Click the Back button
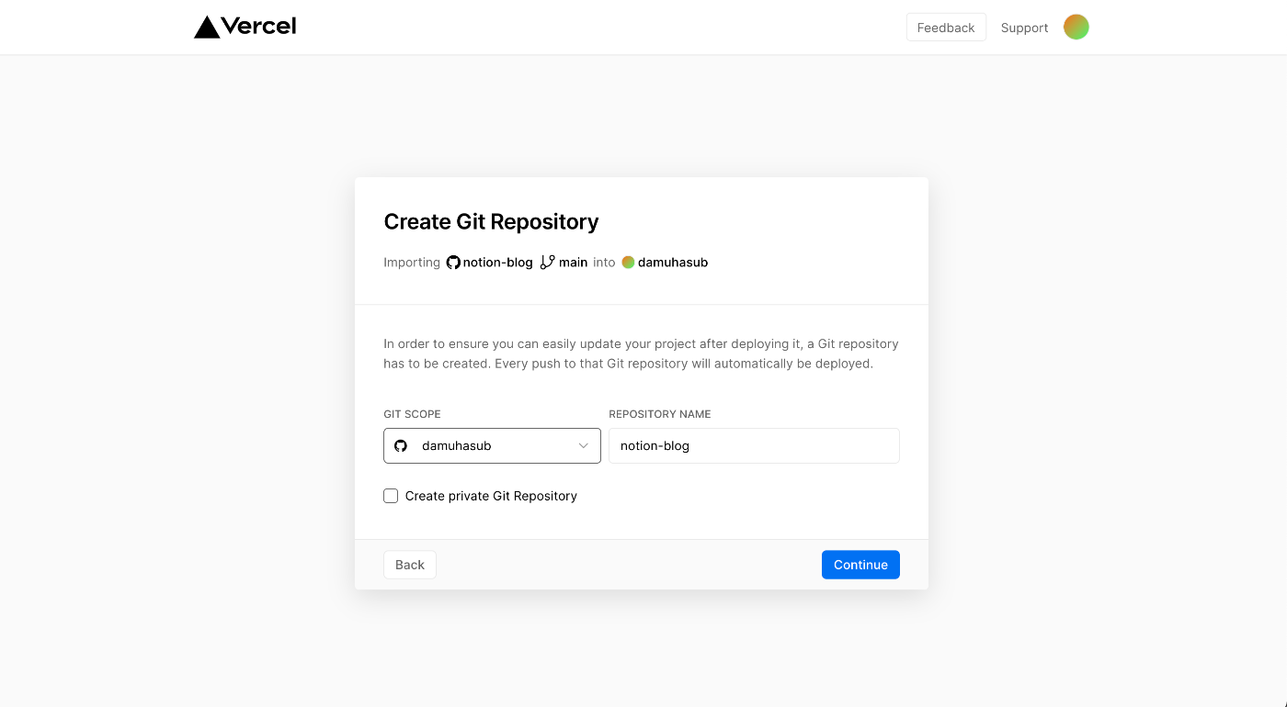The width and height of the screenshot is (1287, 707). [x=410, y=565]
